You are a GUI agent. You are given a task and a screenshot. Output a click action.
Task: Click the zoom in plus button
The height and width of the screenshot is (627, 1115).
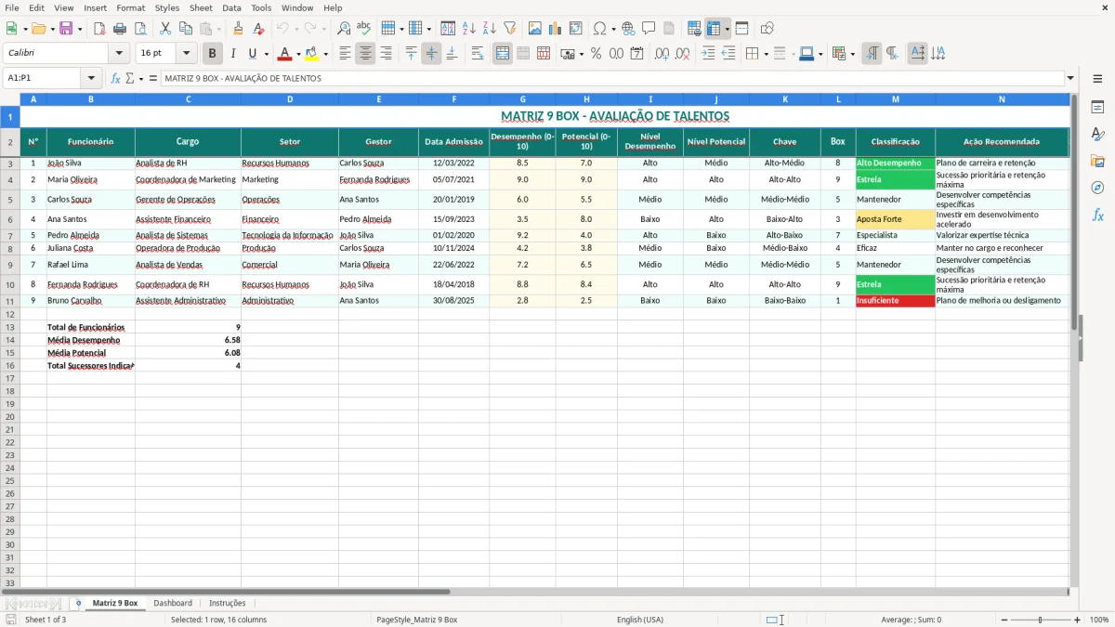1077,620
